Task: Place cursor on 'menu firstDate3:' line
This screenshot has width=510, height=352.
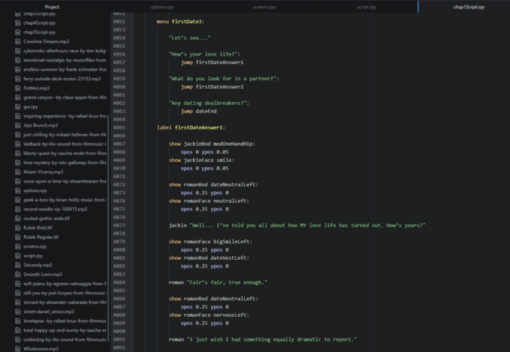Action: 180,22
